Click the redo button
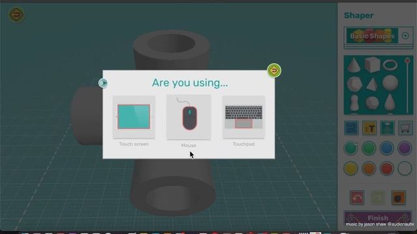This screenshot has width=417, height=234. tap(378, 198)
